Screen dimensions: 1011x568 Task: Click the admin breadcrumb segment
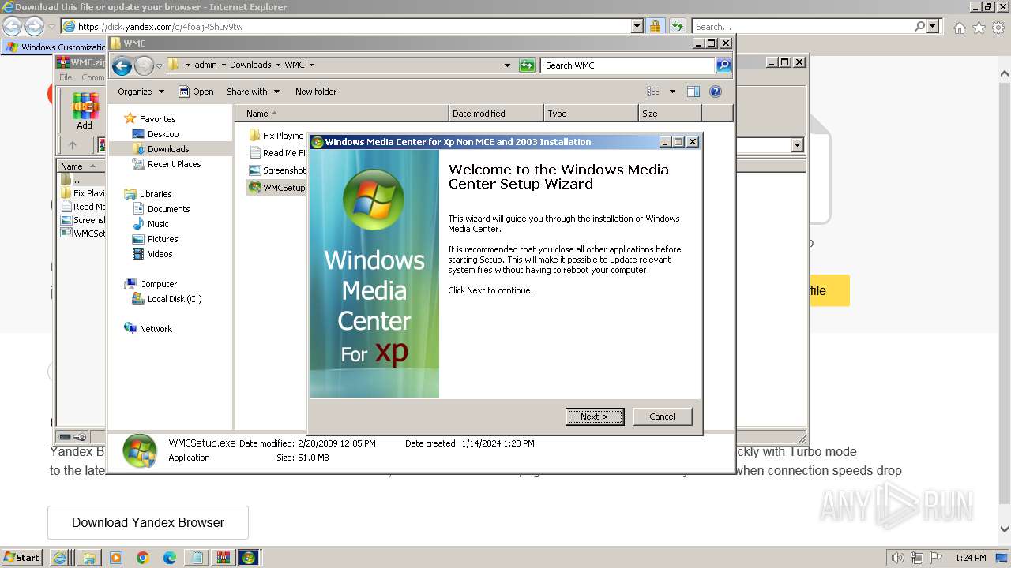point(205,65)
